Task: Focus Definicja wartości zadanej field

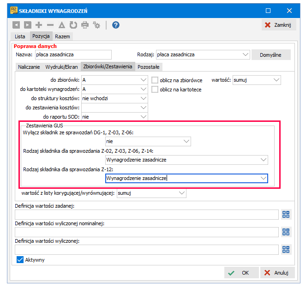Action: 147,215
